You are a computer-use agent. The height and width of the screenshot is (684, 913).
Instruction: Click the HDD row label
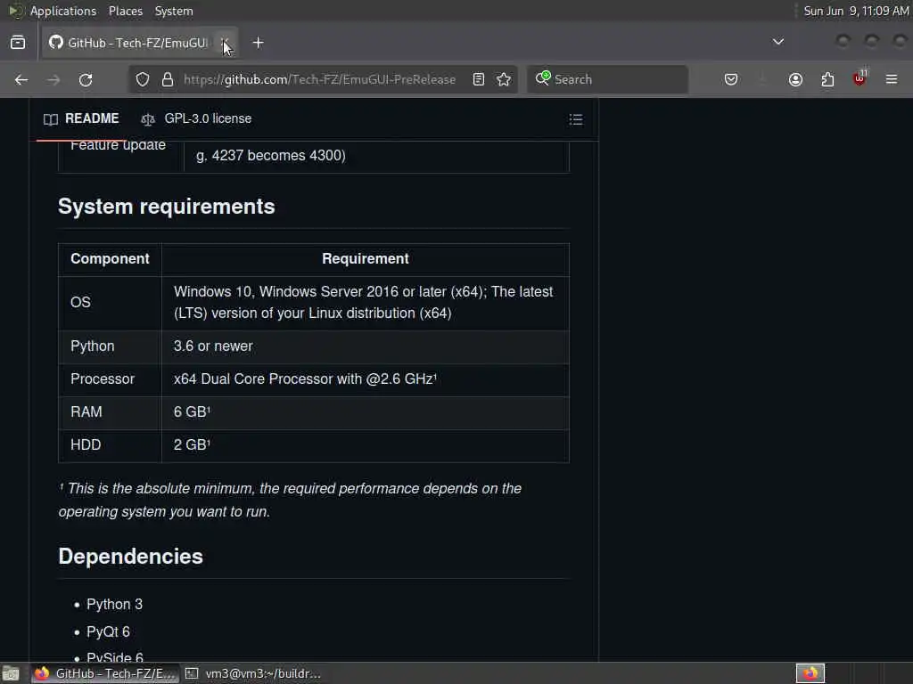point(86,445)
